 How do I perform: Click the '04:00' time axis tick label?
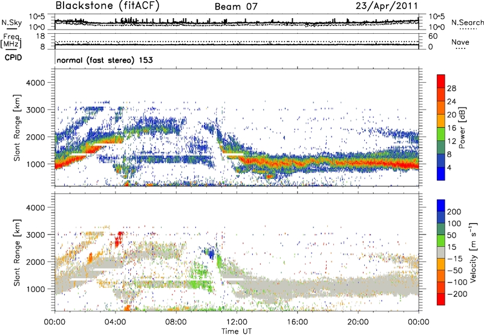115,322
